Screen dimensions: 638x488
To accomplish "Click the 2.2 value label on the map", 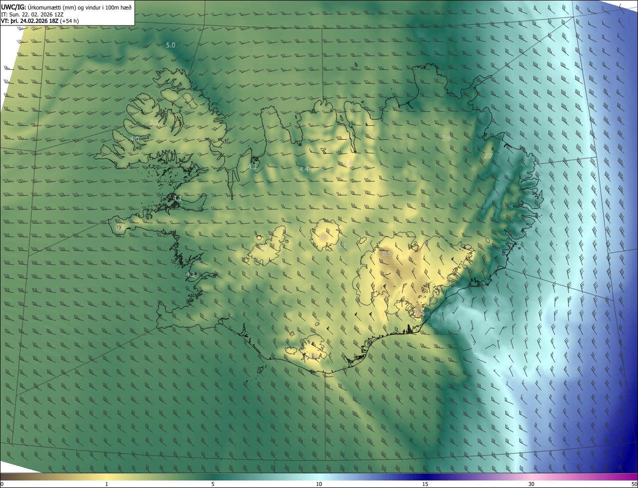I will point(154,122).
